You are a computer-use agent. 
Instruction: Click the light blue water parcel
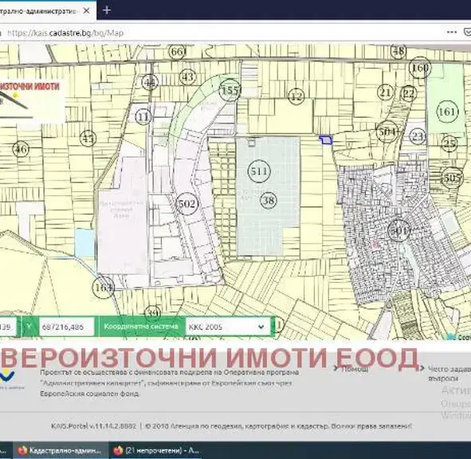coord(84,243)
